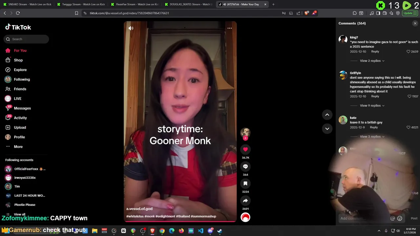
Task: Go back in browser history
Action: pyautogui.click(x=5, y=13)
